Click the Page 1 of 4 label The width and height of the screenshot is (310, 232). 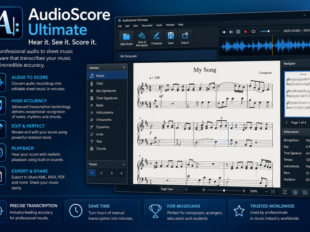[x=298, y=122]
